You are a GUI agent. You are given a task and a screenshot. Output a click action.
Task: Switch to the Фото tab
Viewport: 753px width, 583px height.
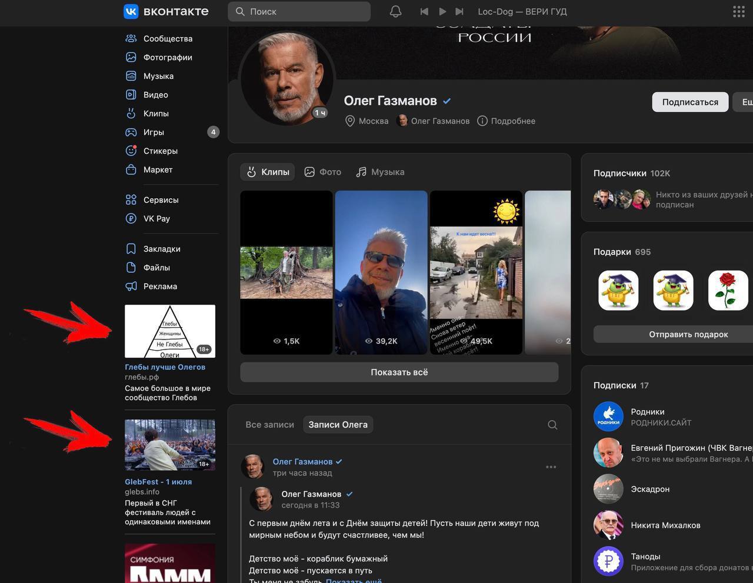pos(322,172)
